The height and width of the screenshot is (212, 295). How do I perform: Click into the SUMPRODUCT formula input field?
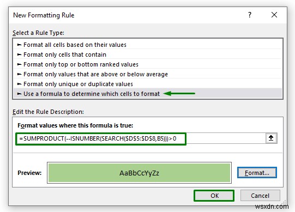[140, 138]
